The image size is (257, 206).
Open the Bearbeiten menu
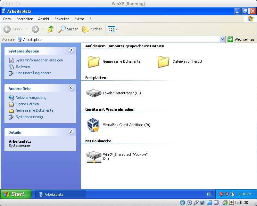[25, 19]
